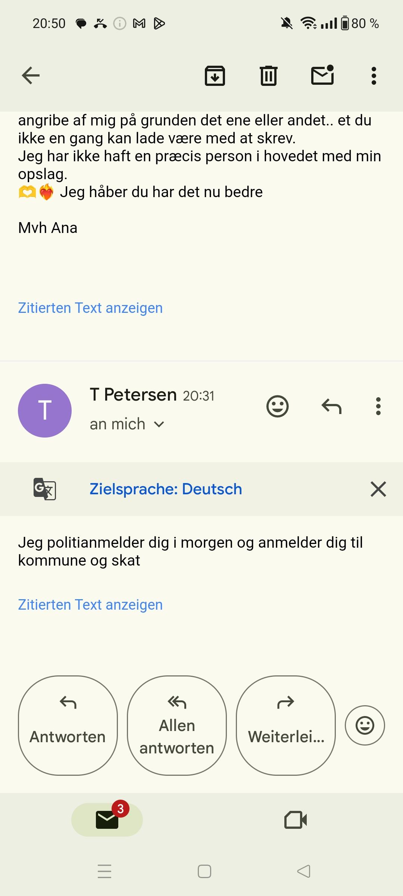Screen dimensions: 403x896
Task: Dismiss the translation bar
Action: pos(378,489)
